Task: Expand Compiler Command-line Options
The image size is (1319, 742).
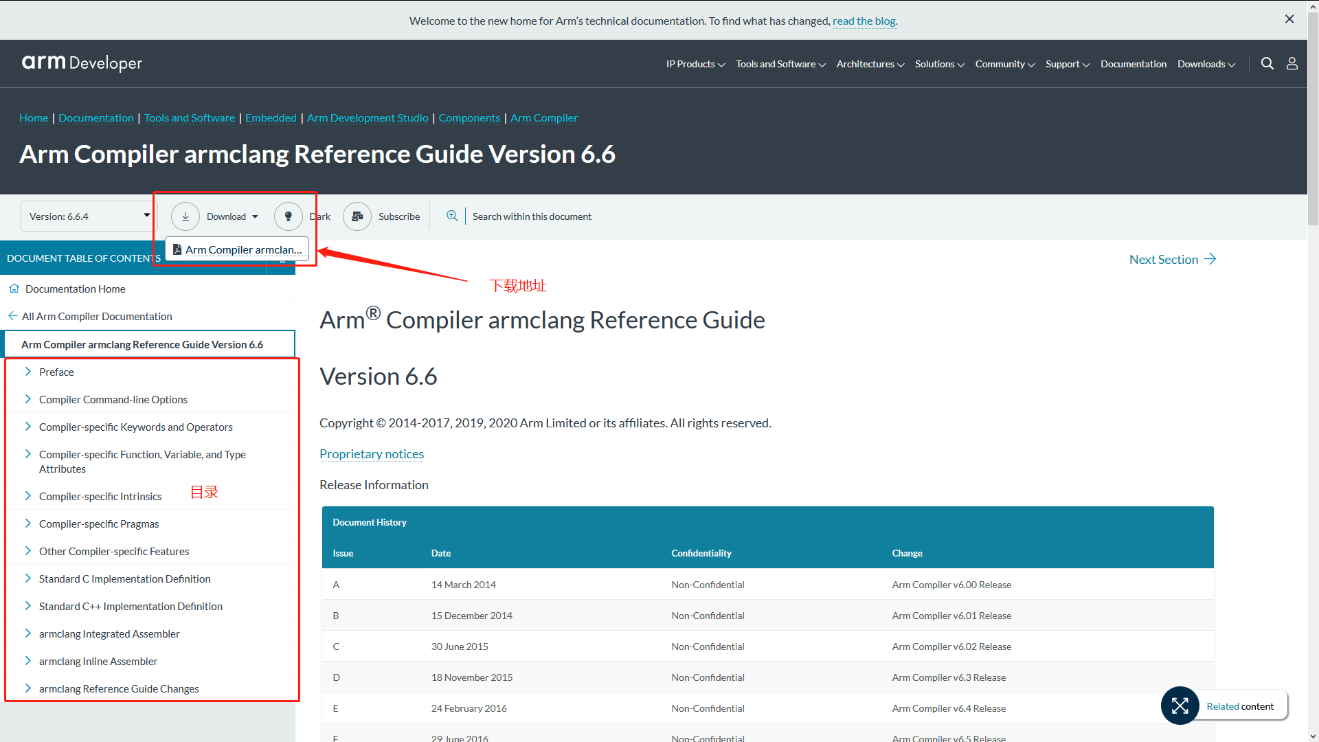Action: [28, 399]
